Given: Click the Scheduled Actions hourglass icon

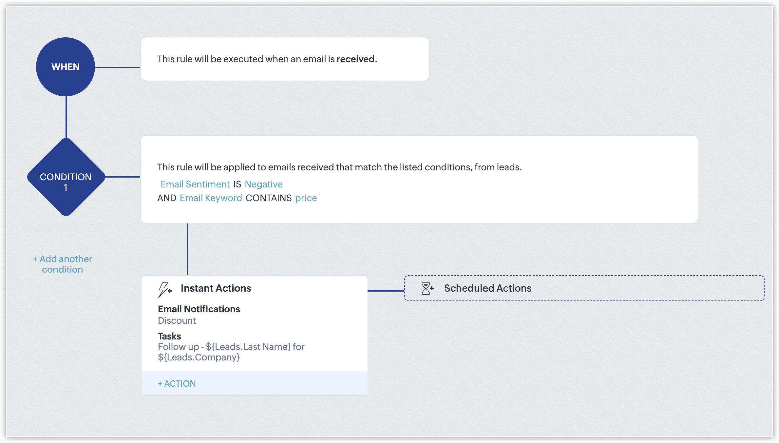Looking at the screenshot, I should point(427,289).
